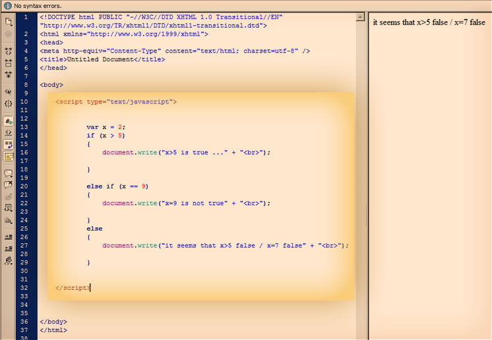Click the Indent Code icon
This screenshot has height=340, width=492.
point(9,237)
